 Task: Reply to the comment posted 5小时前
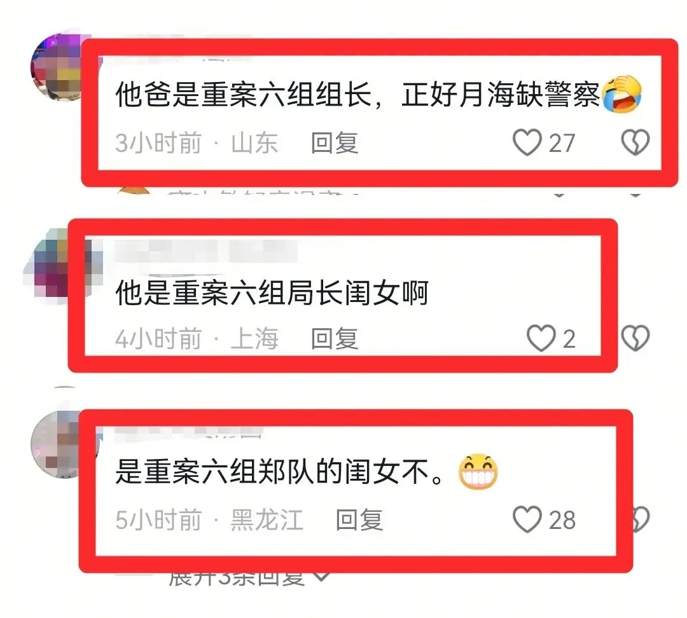(359, 520)
